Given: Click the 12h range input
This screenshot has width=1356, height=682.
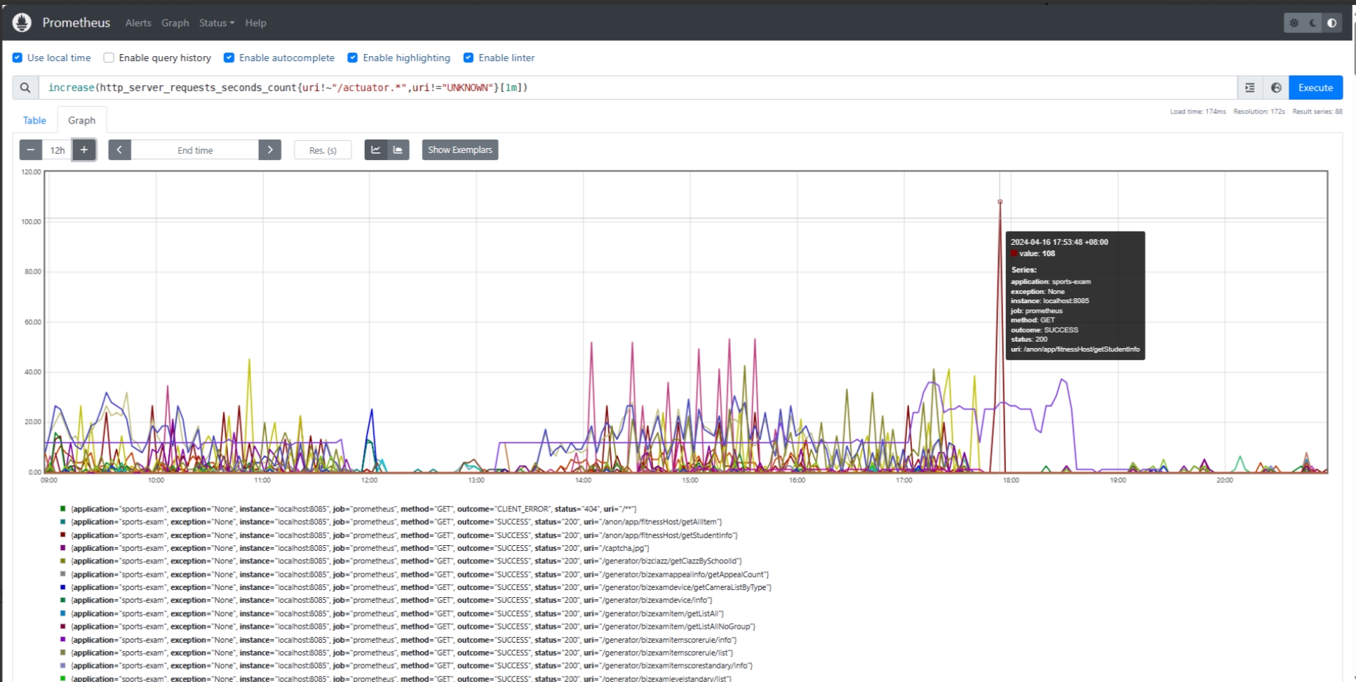Looking at the screenshot, I should (x=58, y=149).
